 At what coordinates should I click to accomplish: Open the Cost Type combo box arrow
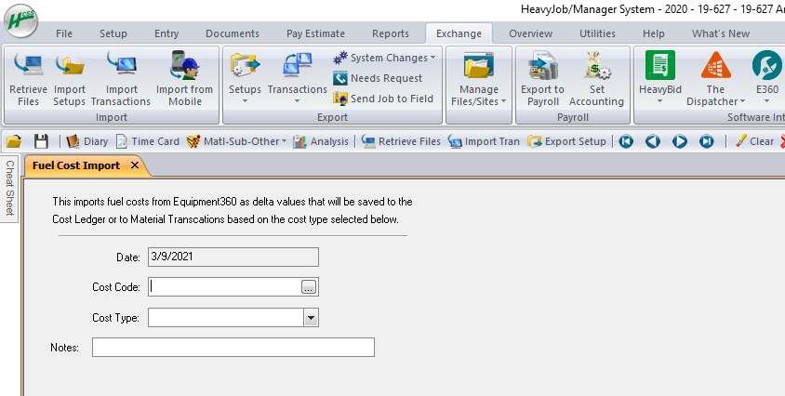311,318
